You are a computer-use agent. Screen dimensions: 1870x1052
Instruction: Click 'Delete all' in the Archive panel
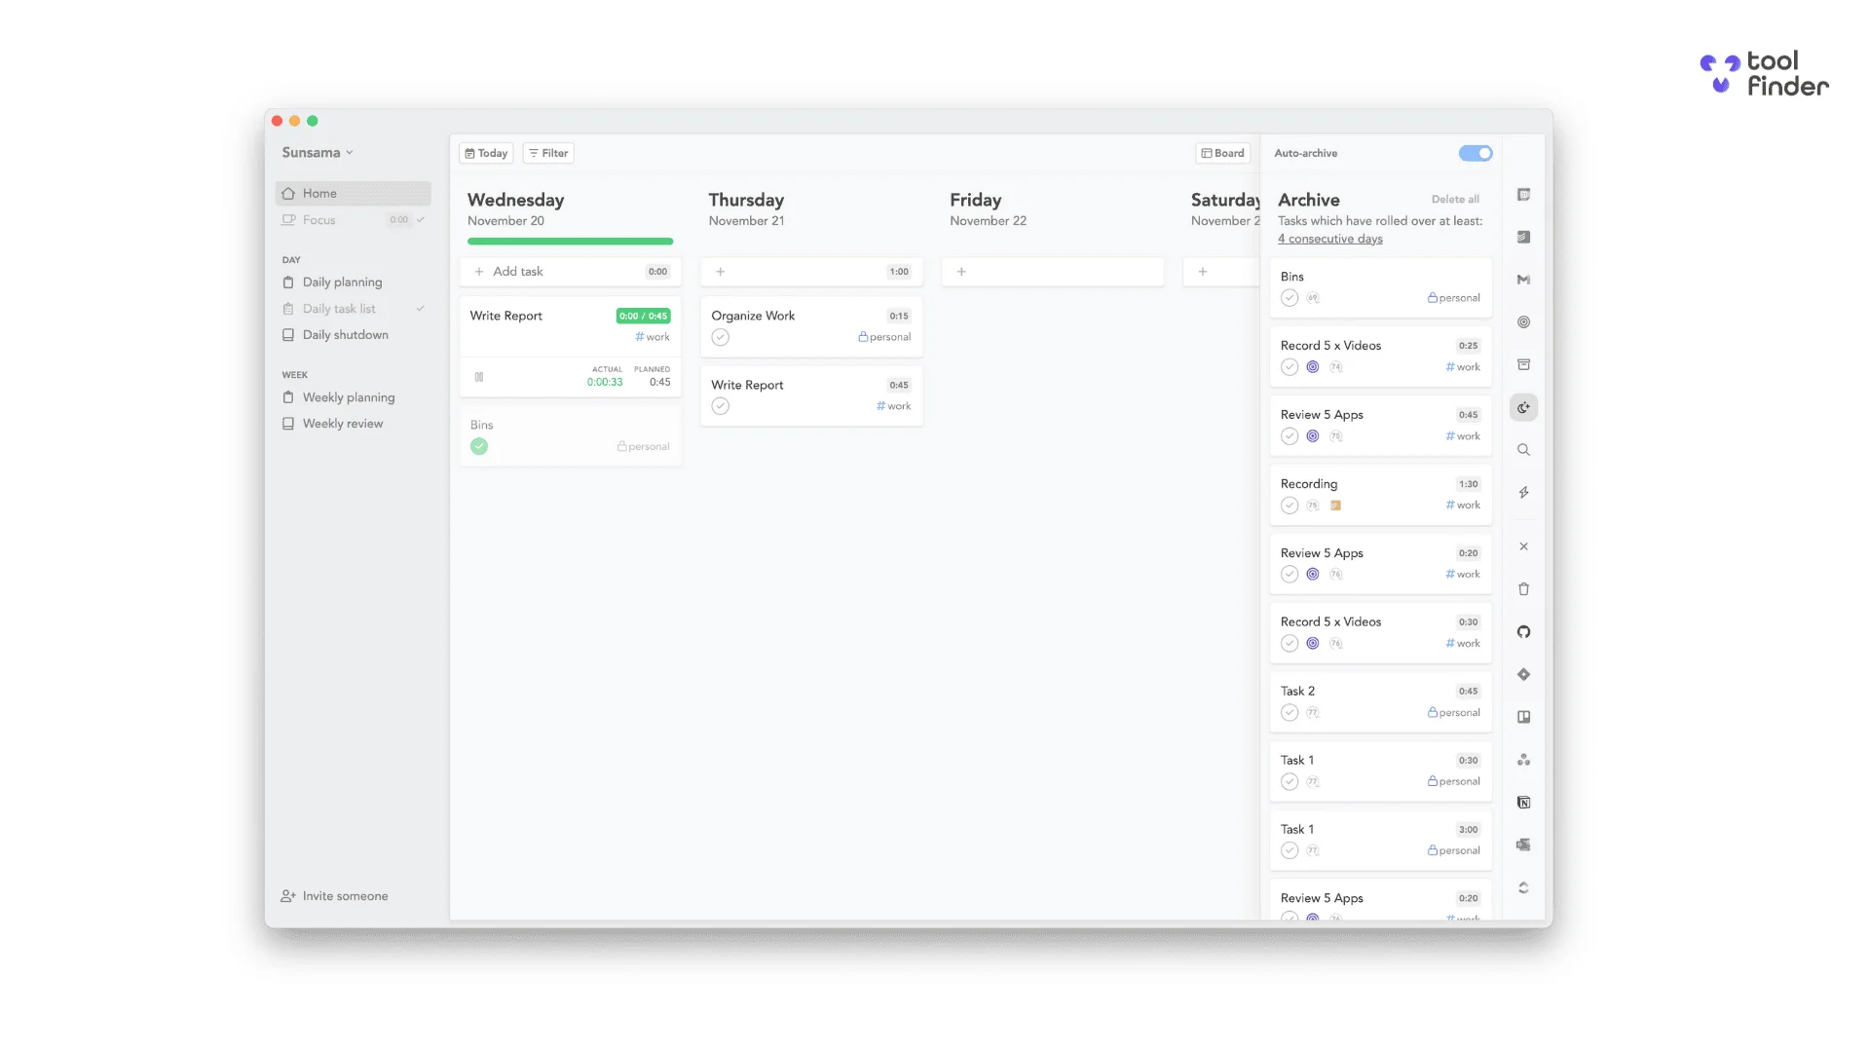[x=1455, y=199]
